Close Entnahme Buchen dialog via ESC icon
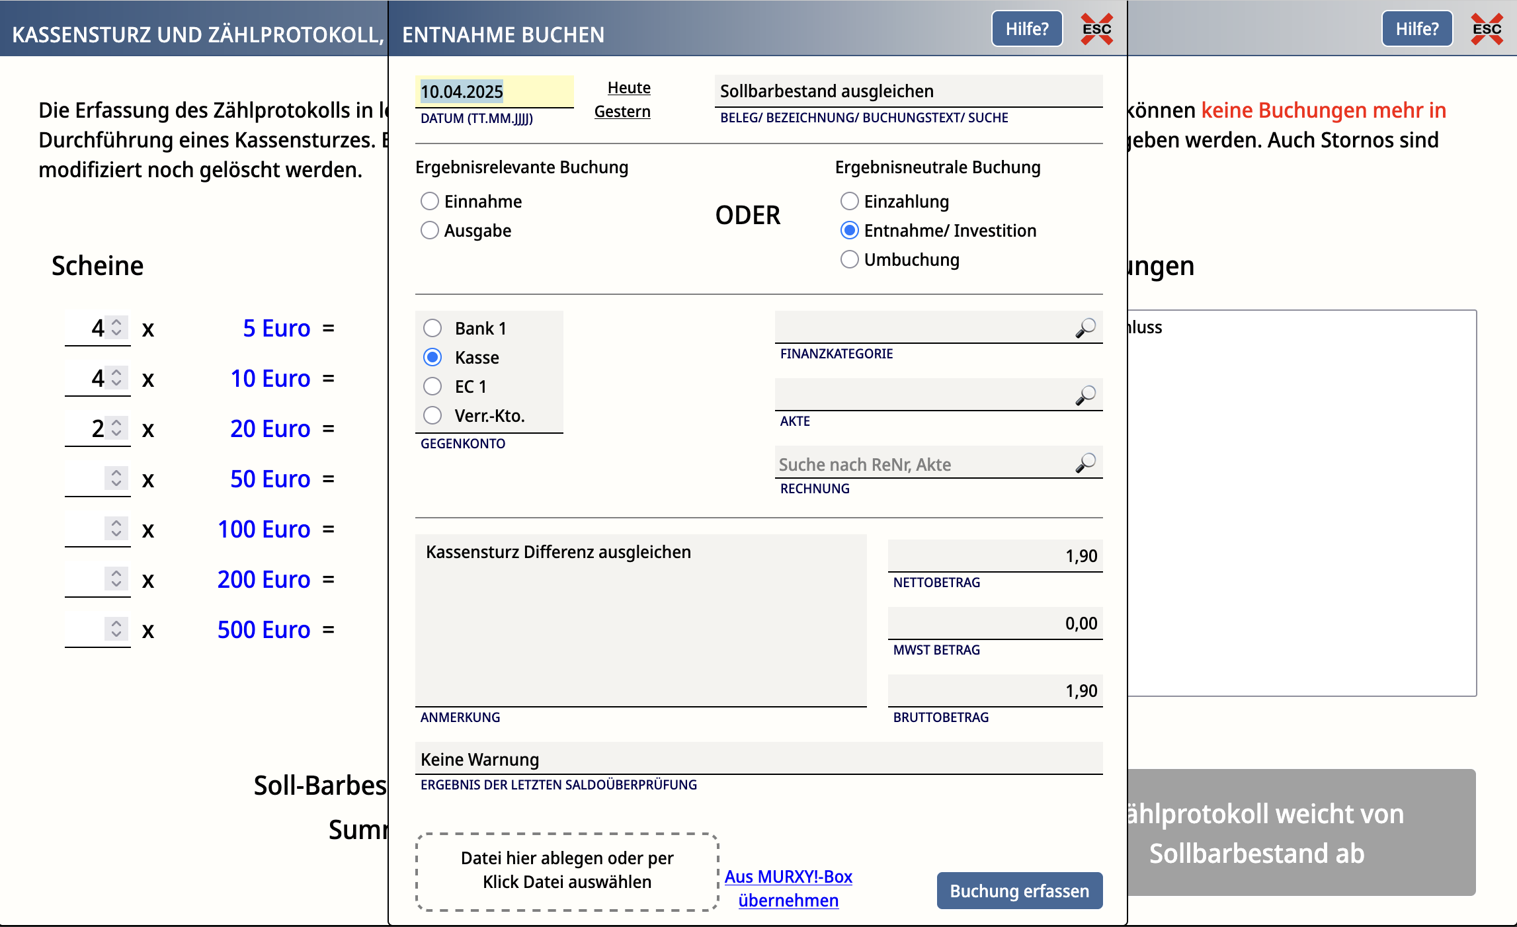Image resolution: width=1517 pixels, height=927 pixels. click(1096, 29)
